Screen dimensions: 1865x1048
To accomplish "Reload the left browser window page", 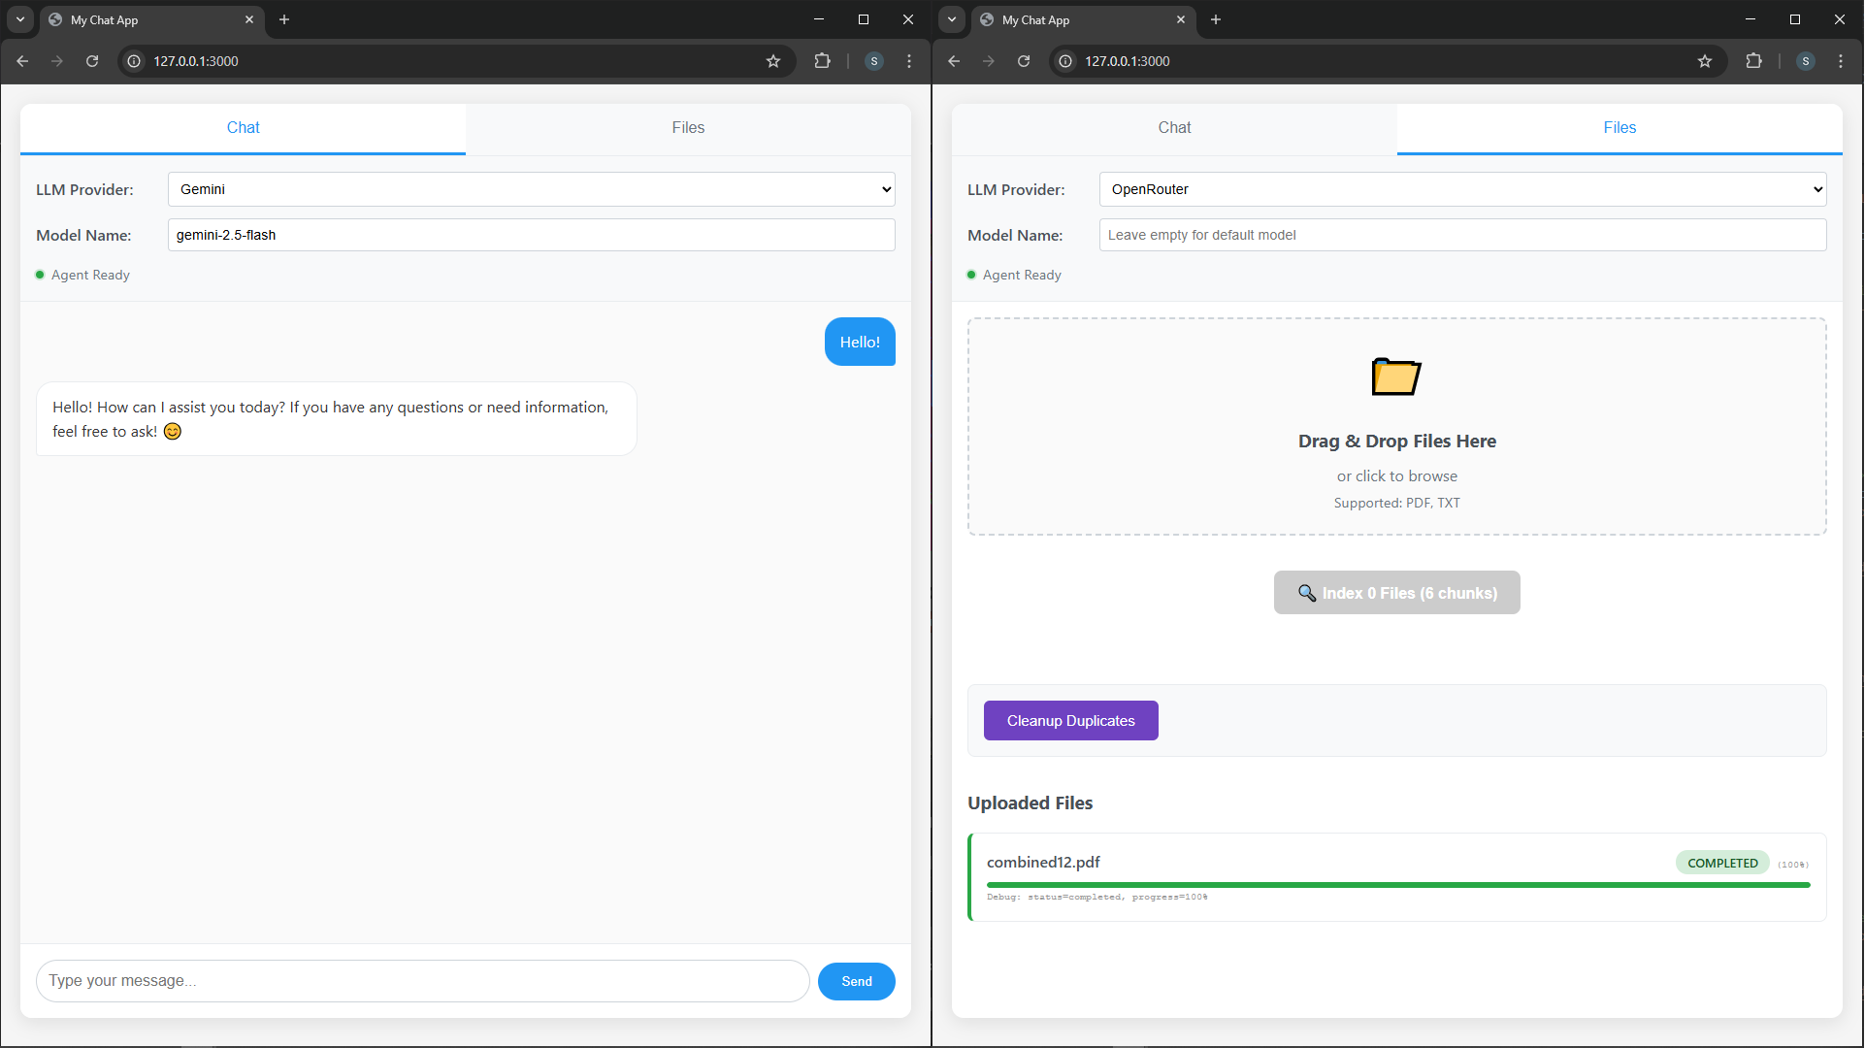I will tap(92, 61).
